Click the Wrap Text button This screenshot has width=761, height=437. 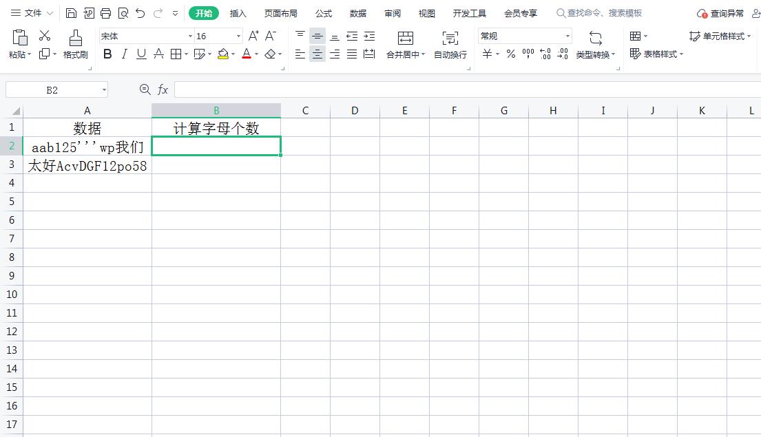point(450,45)
